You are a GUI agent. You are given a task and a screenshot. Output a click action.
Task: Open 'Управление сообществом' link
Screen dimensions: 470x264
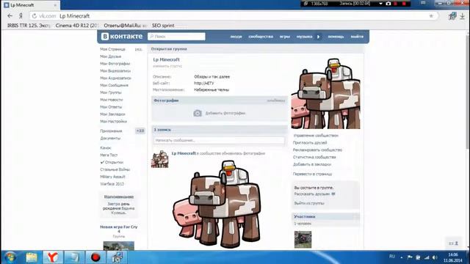tap(316, 135)
